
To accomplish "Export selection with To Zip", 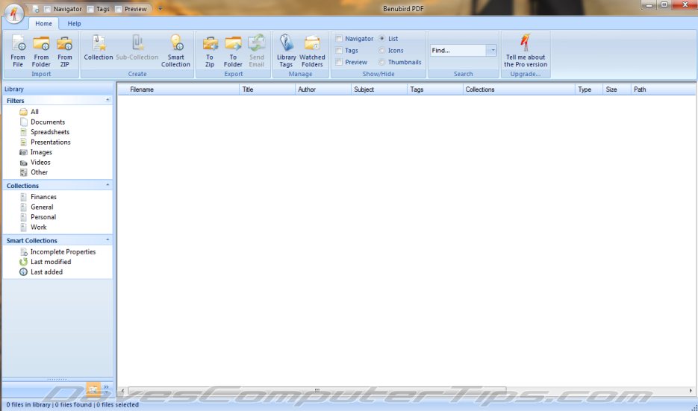I will (210, 51).
